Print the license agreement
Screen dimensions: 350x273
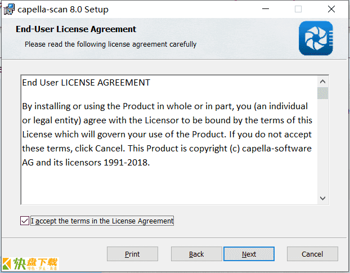point(132,254)
